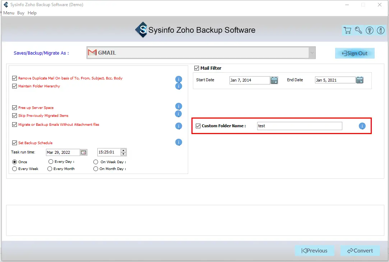Viewport: 389px width, 262px height.
Task: Toggle Skip Previously Migrated Items checkbox
Action: [x=15, y=116]
